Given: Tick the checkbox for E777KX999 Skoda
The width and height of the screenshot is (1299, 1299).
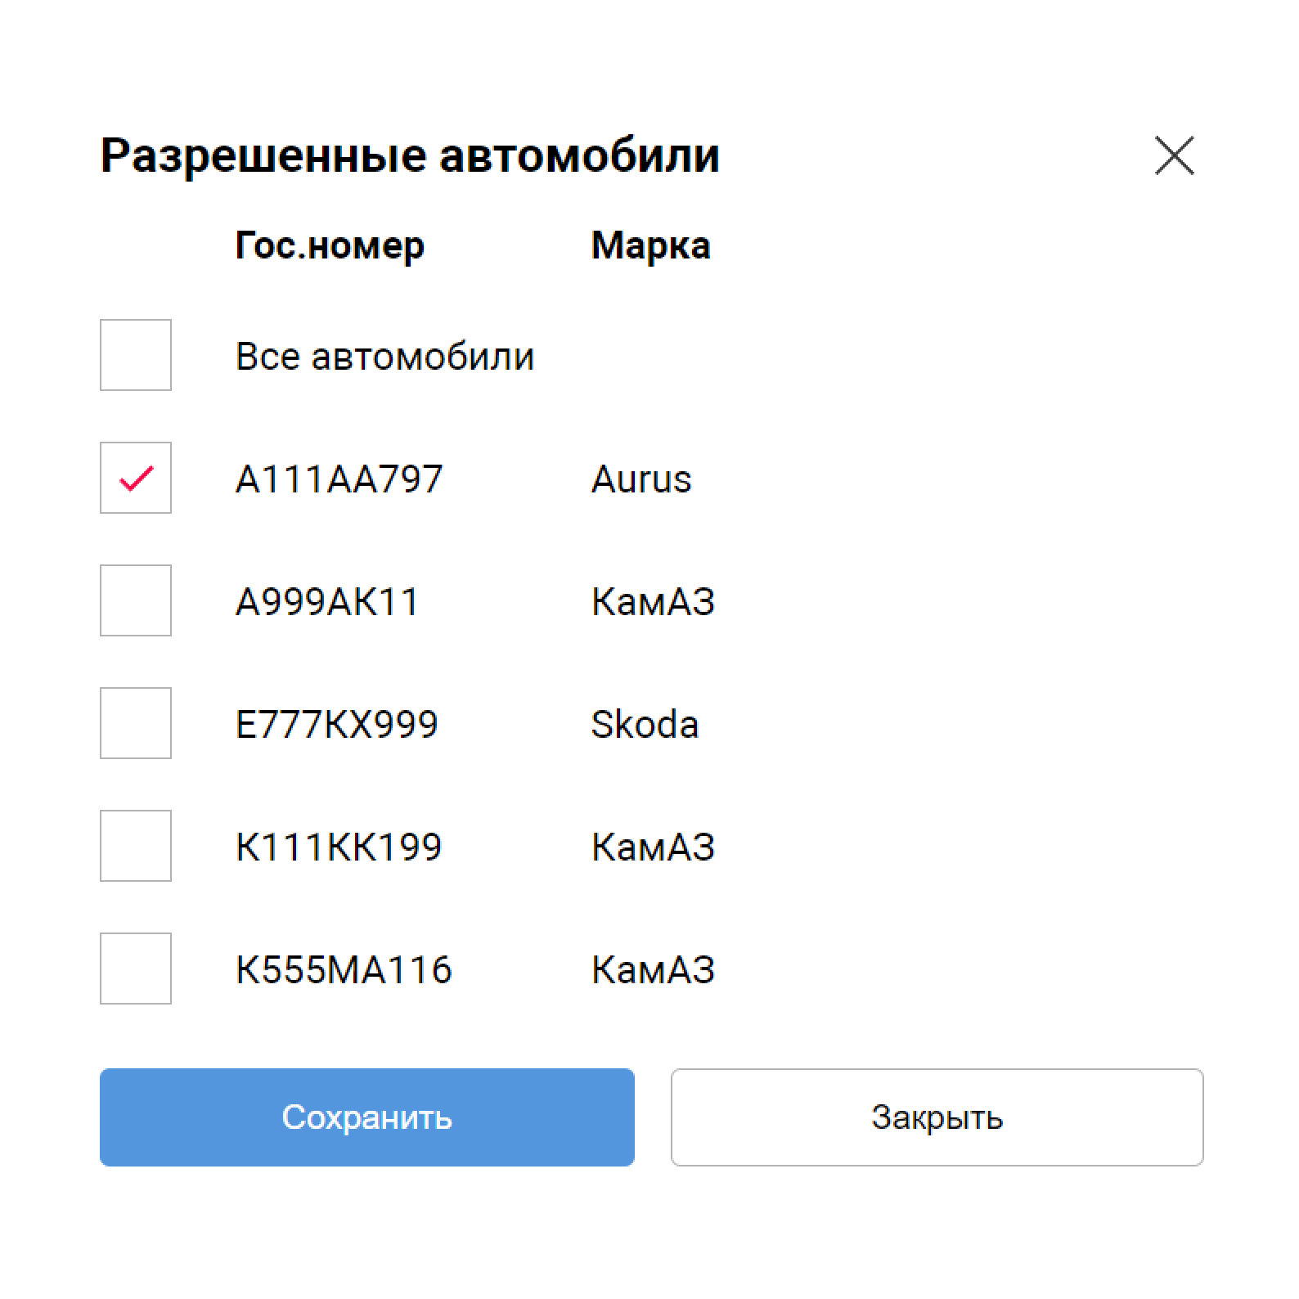Looking at the screenshot, I should [x=136, y=723].
